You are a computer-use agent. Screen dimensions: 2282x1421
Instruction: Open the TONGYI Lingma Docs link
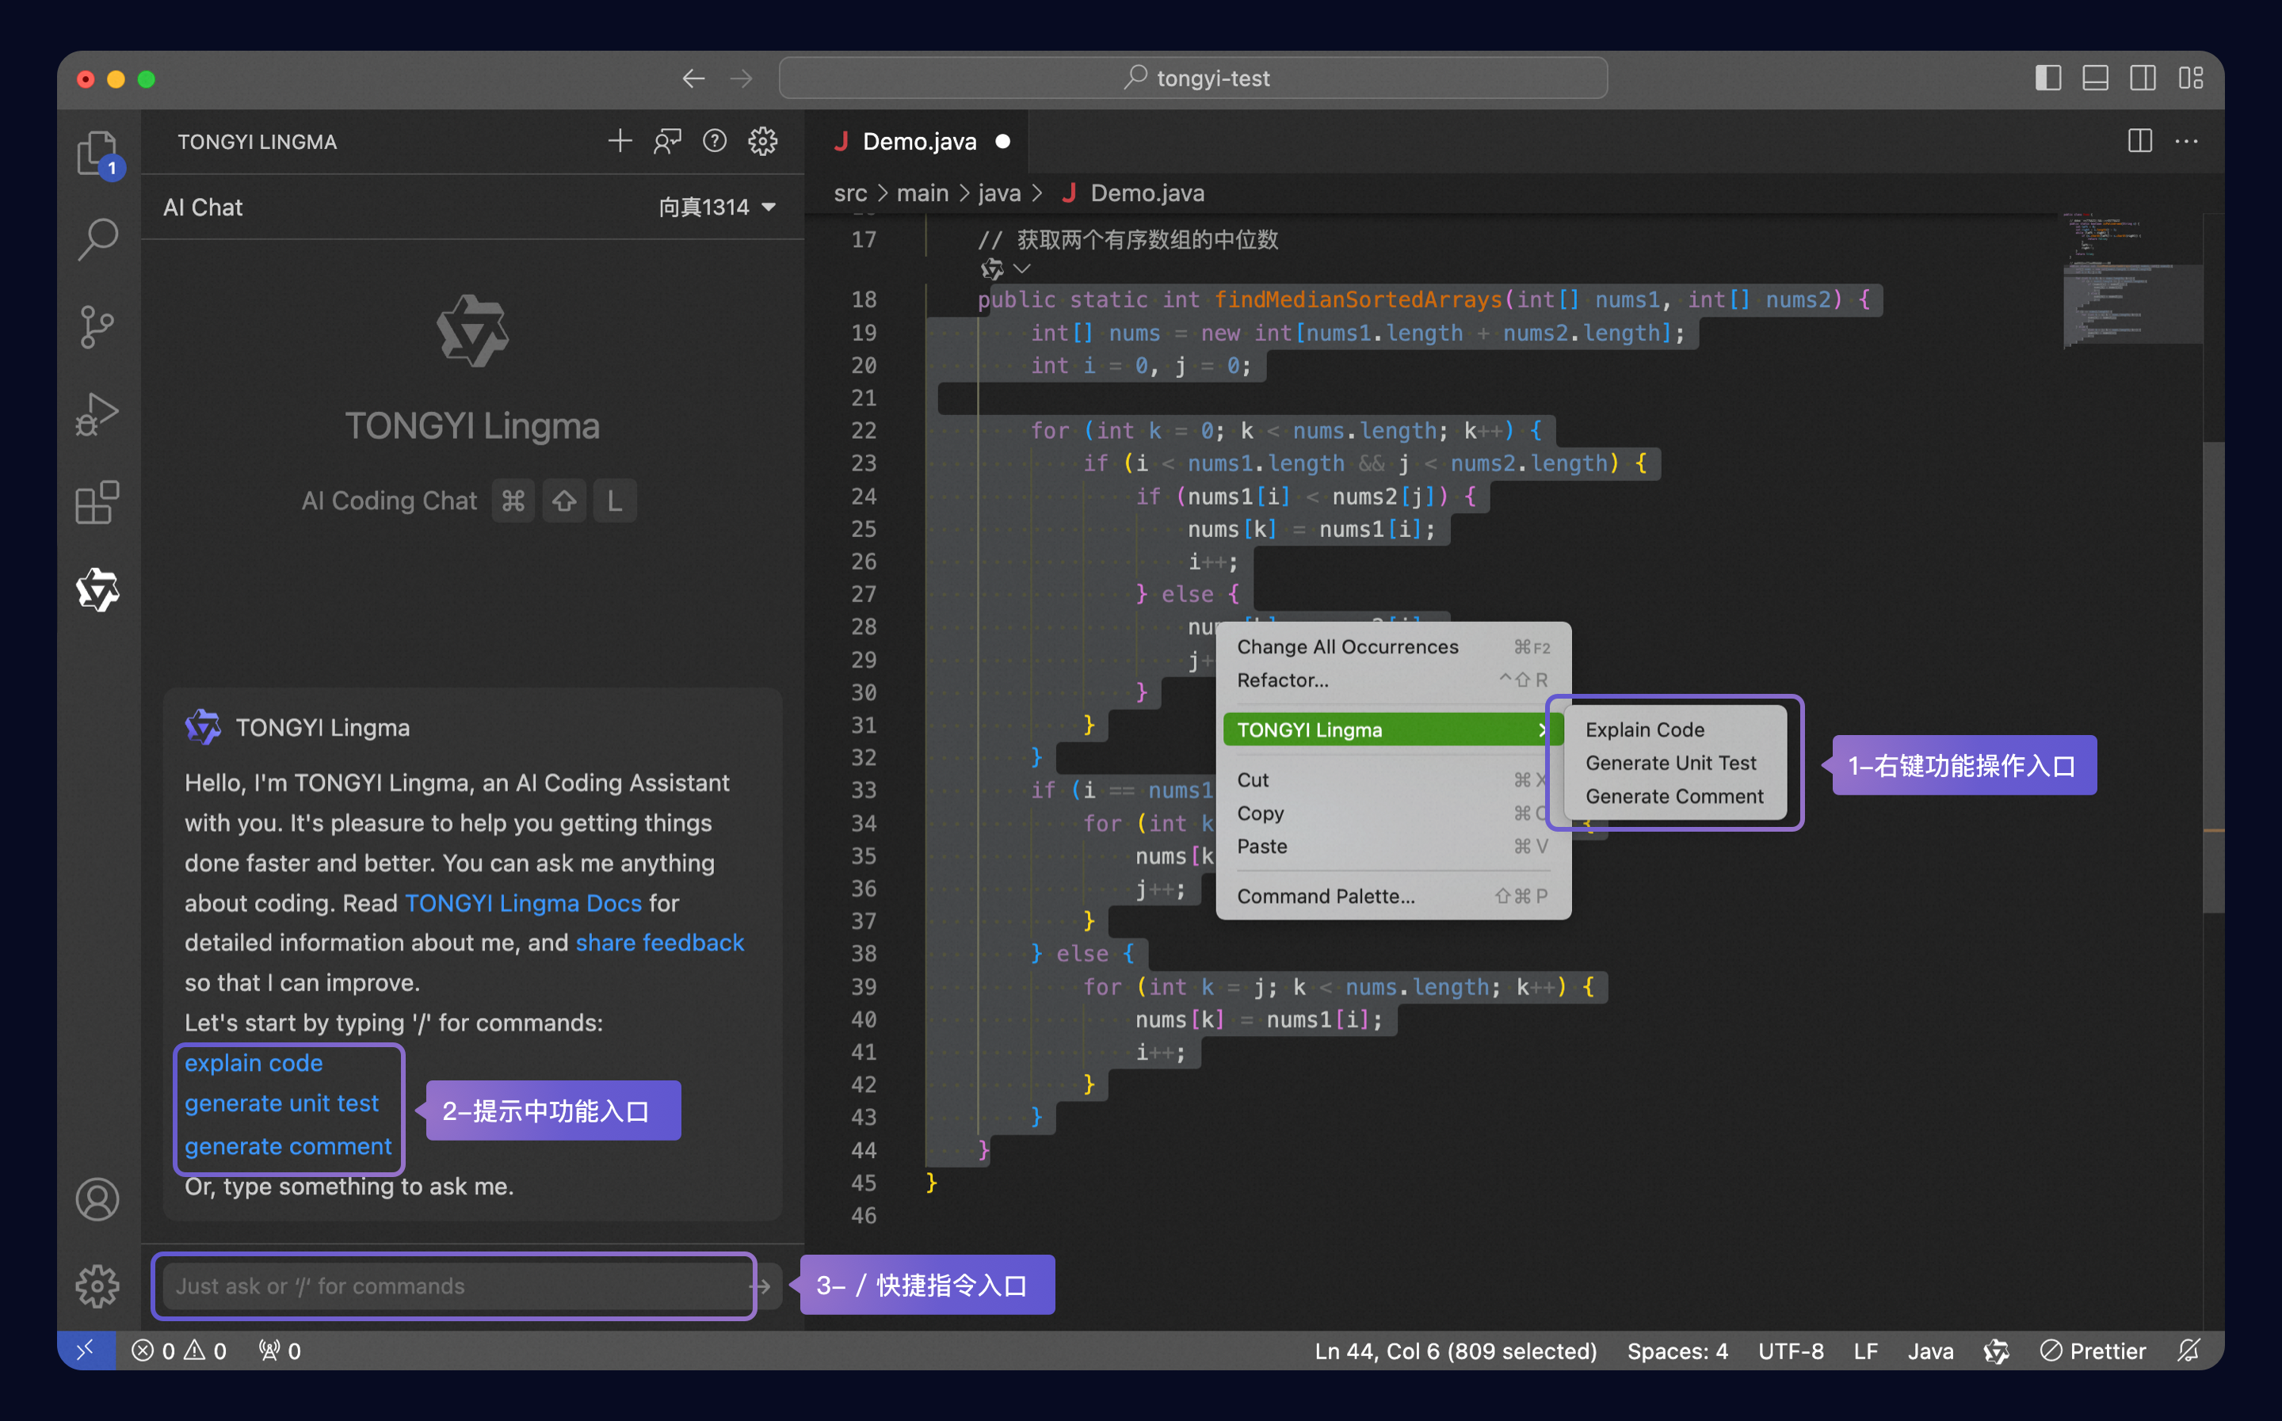coord(523,902)
